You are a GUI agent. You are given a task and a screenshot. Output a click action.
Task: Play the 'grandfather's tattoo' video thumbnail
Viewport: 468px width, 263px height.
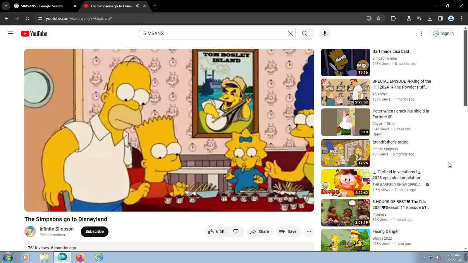click(x=345, y=153)
